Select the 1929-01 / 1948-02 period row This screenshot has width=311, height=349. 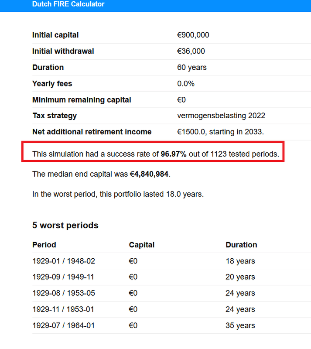(x=172, y=261)
